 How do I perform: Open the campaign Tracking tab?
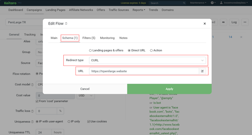[x=30, y=35]
